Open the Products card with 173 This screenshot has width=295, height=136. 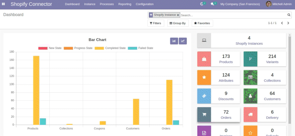click(x=219, y=59)
